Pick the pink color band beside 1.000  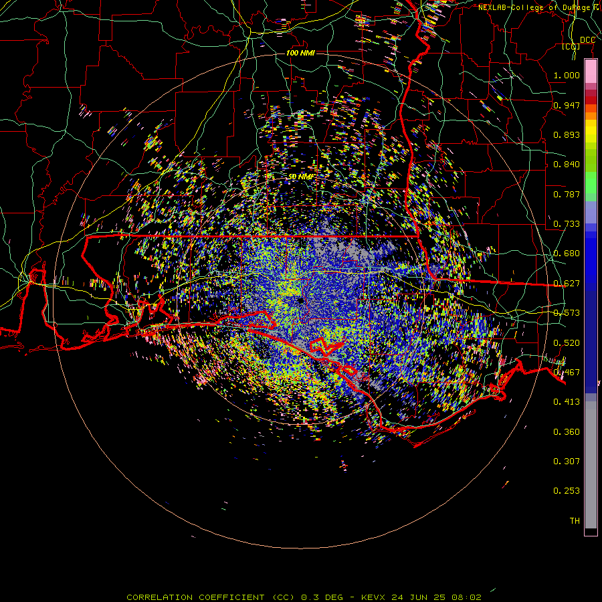coord(591,72)
